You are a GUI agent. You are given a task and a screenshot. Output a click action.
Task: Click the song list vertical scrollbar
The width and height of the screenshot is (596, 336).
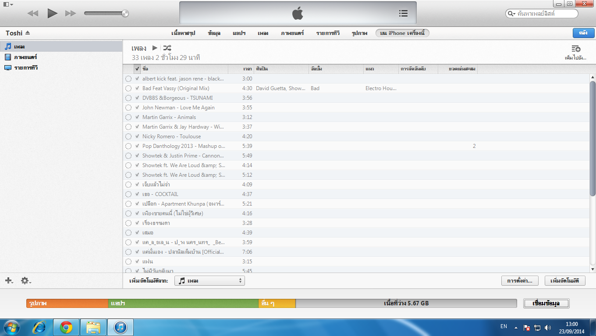coord(592,138)
